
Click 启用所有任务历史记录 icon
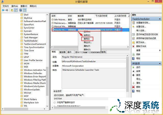(x=133, y=38)
